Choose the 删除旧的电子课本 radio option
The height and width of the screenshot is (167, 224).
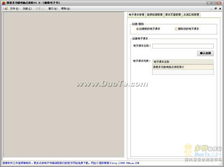click(176, 29)
